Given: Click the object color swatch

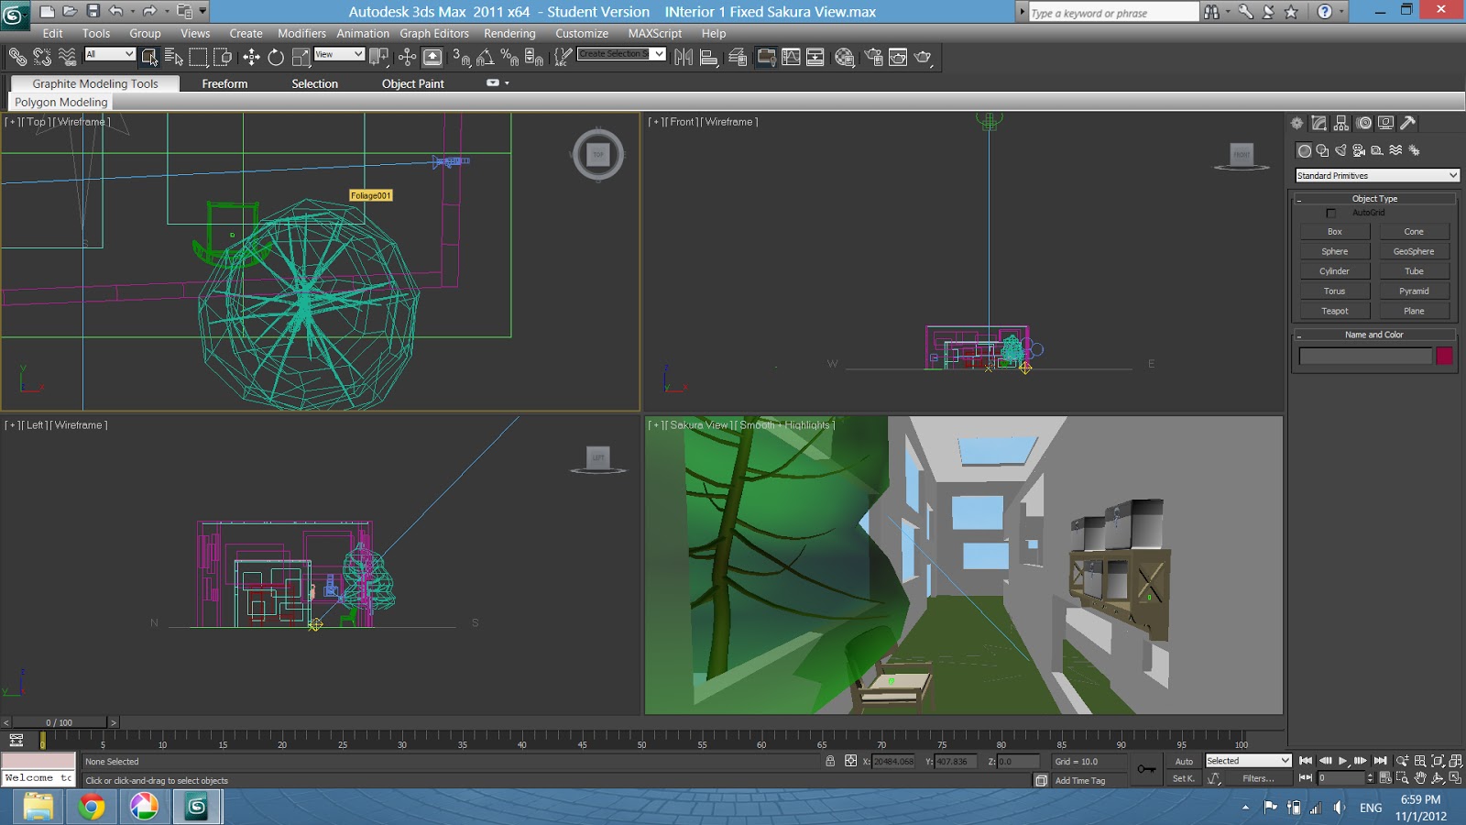Looking at the screenshot, I should pyautogui.click(x=1444, y=357).
